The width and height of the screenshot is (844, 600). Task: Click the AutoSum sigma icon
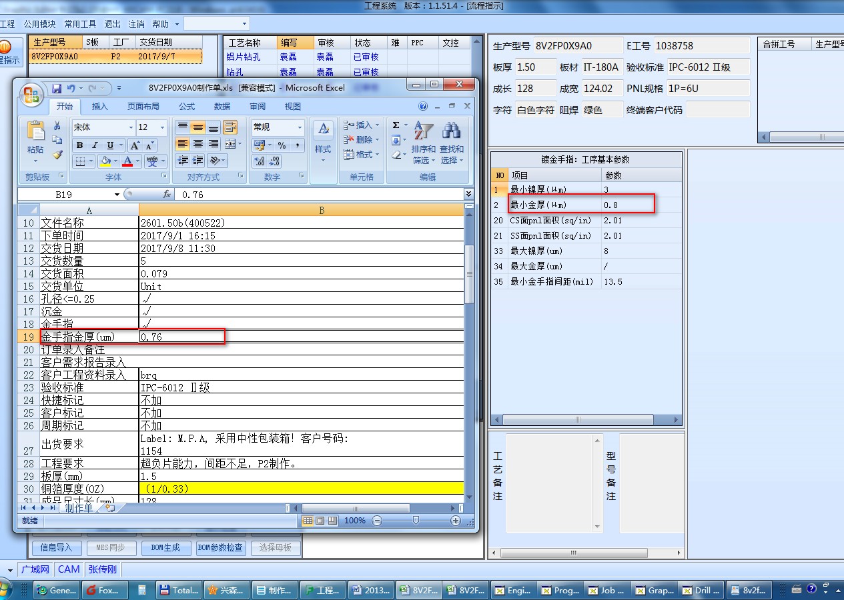coord(396,125)
